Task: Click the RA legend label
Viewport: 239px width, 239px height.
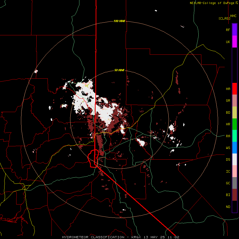Action: (x=228, y=136)
